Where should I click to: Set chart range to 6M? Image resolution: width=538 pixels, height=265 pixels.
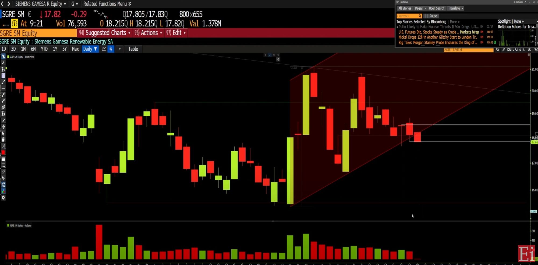[x=33, y=49]
